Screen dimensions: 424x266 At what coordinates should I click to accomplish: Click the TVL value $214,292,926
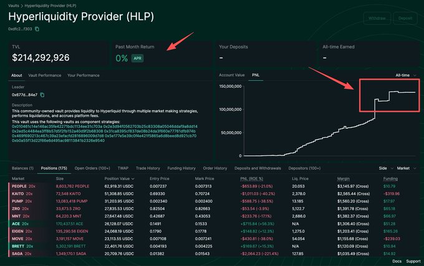[41, 57]
